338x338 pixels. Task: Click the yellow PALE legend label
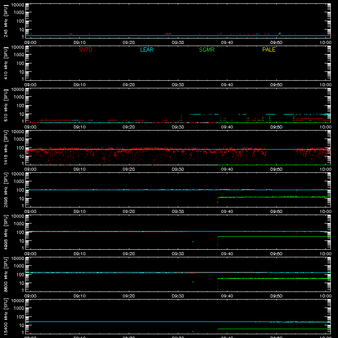click(x=269, y=49)
